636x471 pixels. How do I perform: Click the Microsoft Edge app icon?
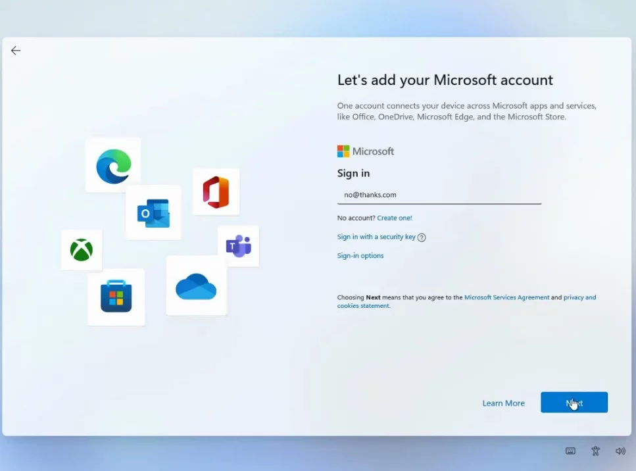pyautogui.click(x=114, y=166)
